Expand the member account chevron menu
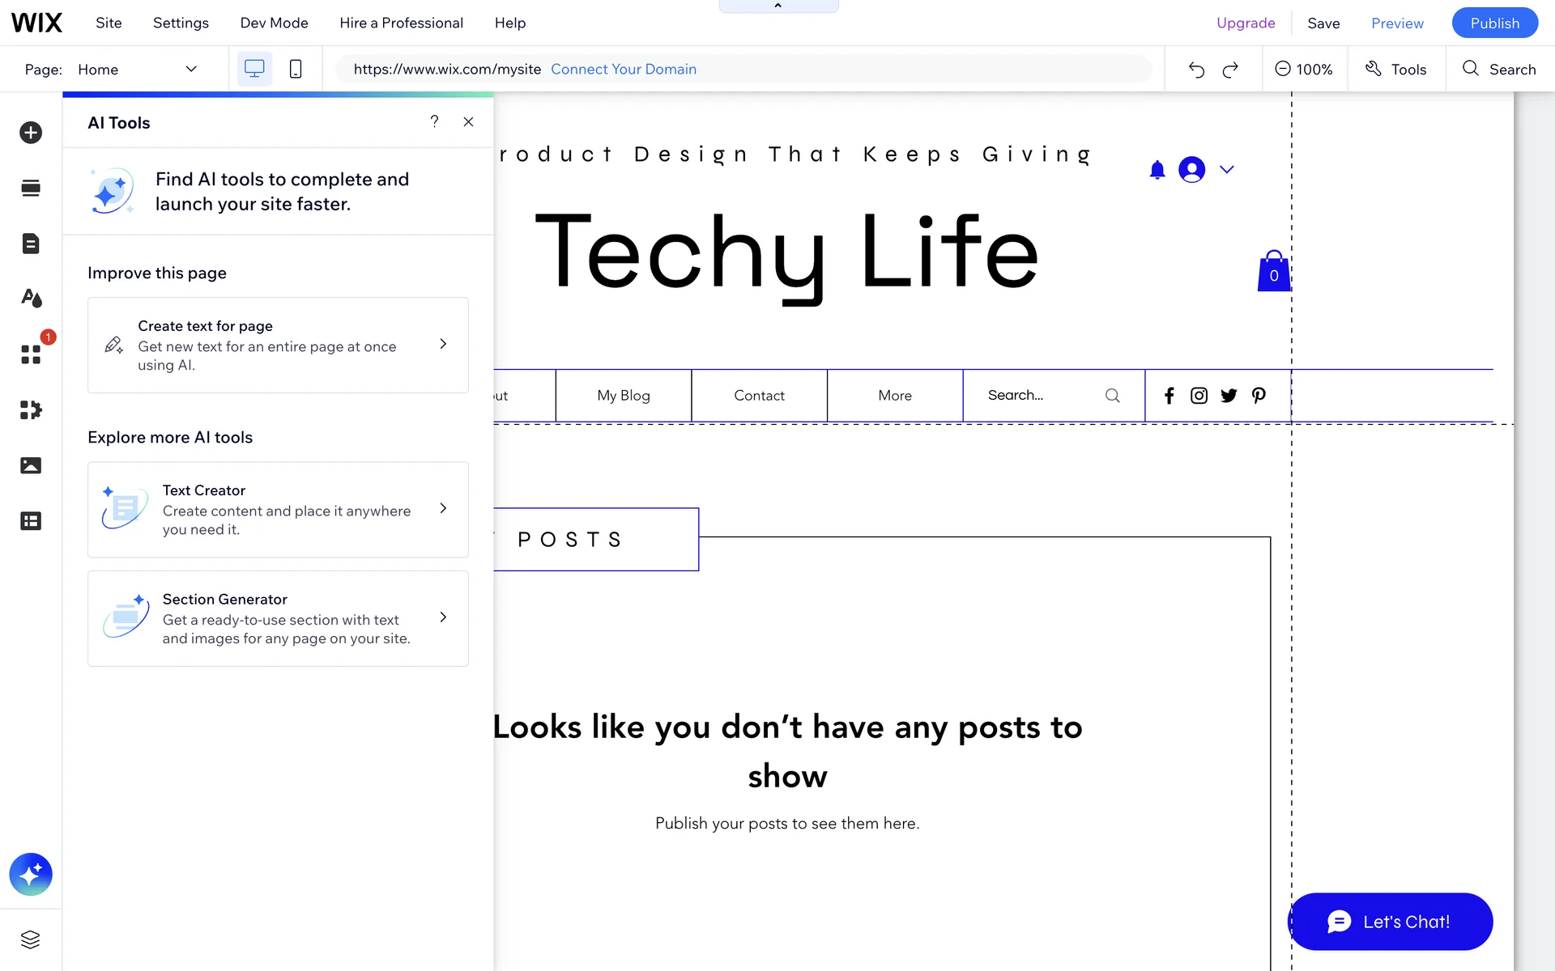The image size is (1555, 971). 1227,170
